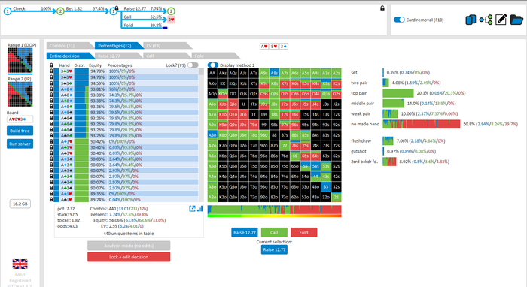This screenshot has height=287, width=527.
Task: Select the first tree node before Check
Action: pyautogui.click(x=8, y=11)
